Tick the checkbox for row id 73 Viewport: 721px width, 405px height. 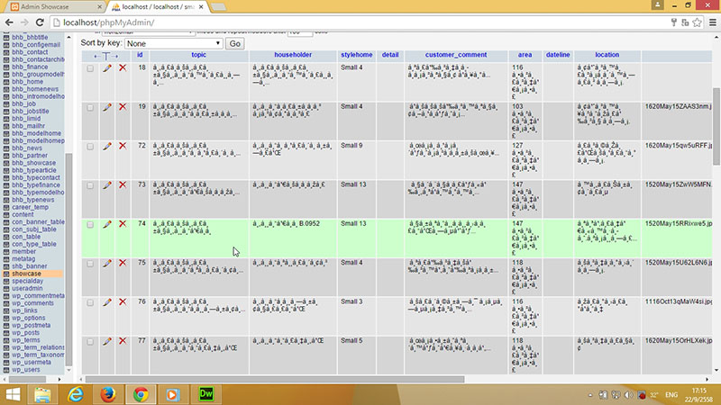click(90, 185)
